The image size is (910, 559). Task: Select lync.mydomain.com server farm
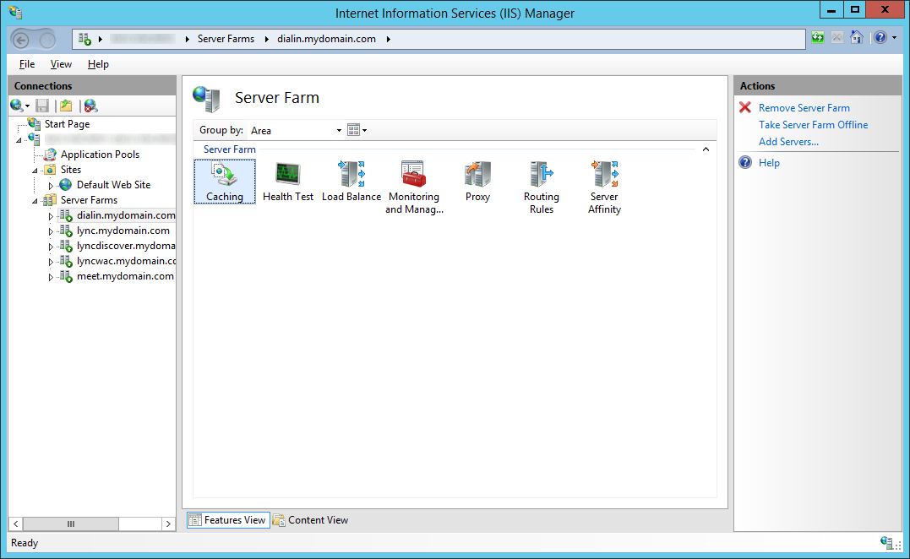coord(123,231)
